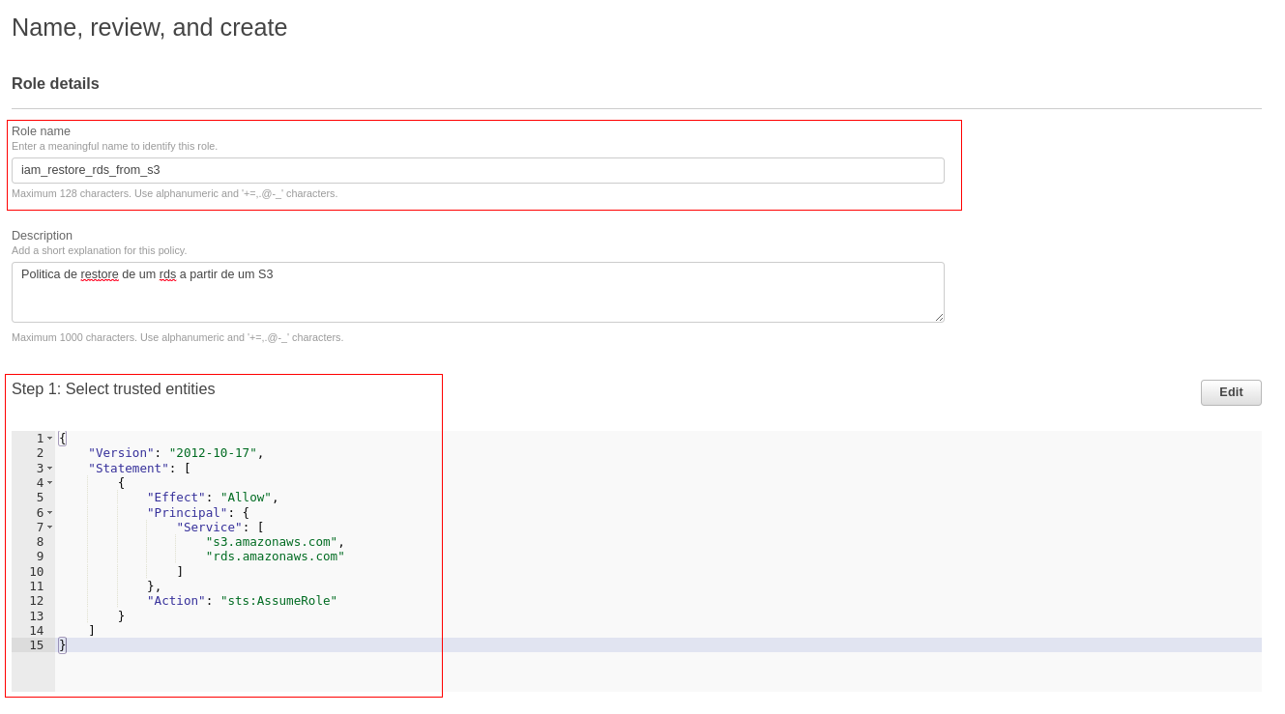This screenshot has height=714, width=1285.
Task: Fold the "Service" array on line 7
Action: (x=50, y=528)
